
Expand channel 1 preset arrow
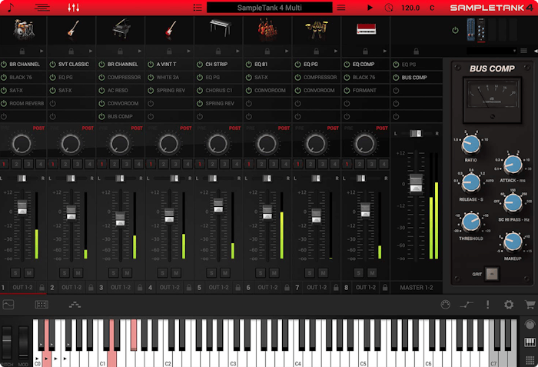point(42,52)
